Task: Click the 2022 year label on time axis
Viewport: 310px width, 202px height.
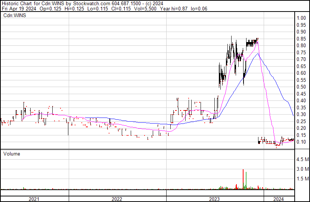Action: click(117, 199)
